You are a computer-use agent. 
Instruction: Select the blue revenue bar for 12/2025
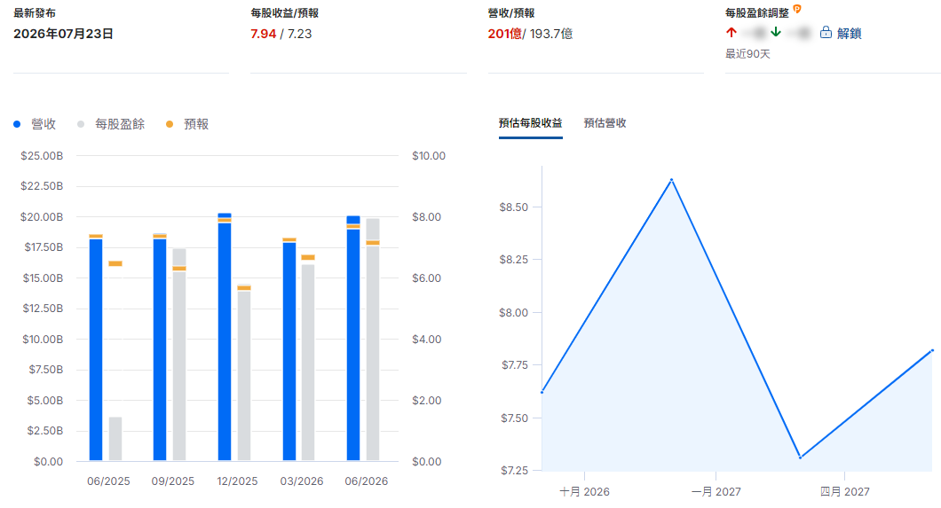[x=225, y=337]
